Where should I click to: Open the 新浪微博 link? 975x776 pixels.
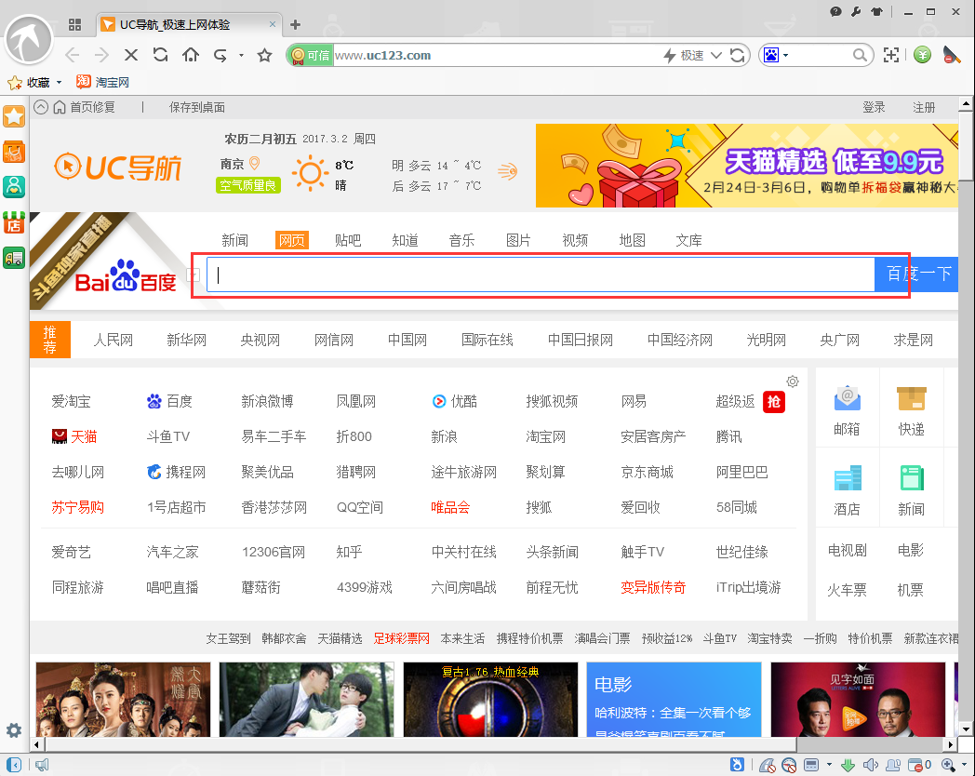click(267, 401)
